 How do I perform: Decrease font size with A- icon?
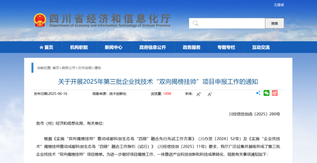[210, 94]
